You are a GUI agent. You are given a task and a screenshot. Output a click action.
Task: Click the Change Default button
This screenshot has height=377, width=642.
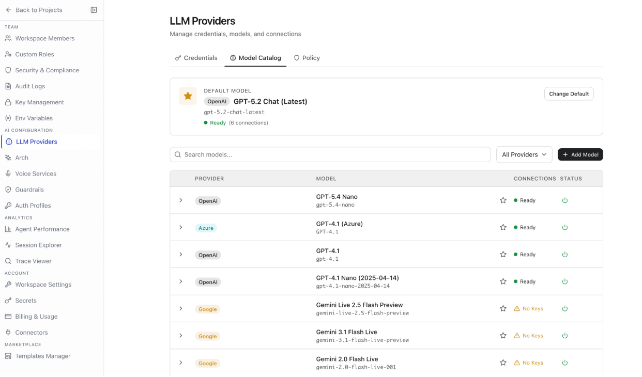pos(569,94)
